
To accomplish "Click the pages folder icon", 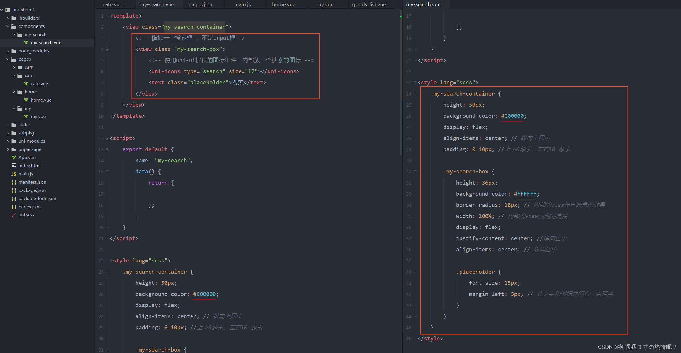I will pyautogui.click(x=14, y=59).
